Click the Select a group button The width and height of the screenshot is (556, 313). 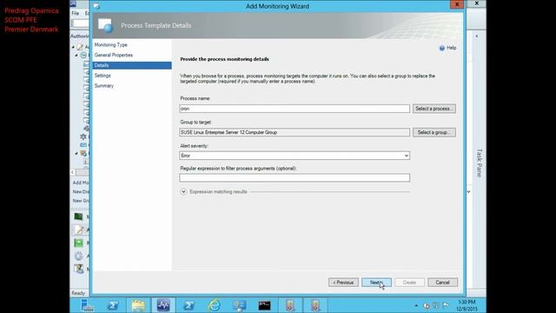click(434, 132)
